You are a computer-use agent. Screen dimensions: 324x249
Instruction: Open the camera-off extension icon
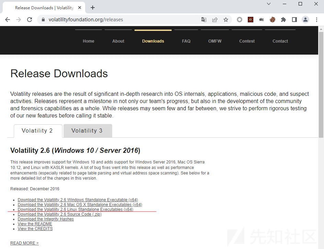(x=262, y=20)
